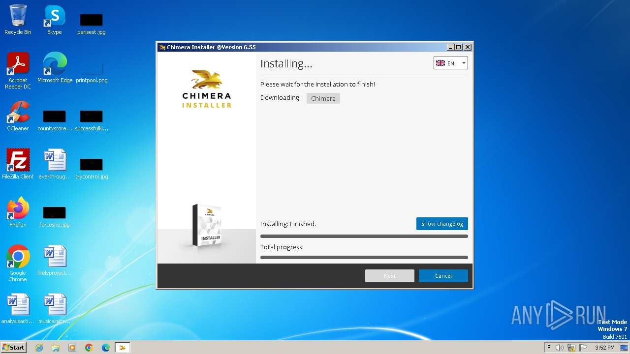Screen dimensions: 630x354
Task: Cancel the Chimera installation
Action: (443, 276)
